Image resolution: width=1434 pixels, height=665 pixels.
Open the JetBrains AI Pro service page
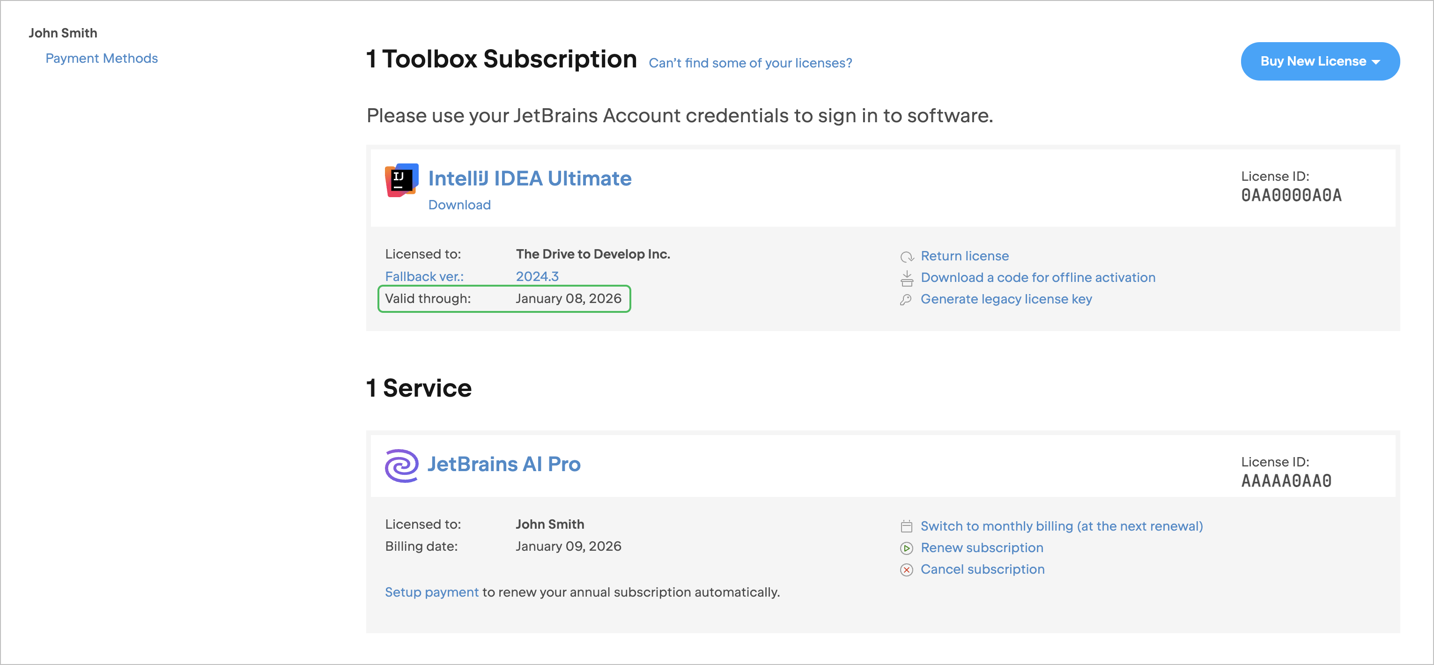tap(504, 464)
